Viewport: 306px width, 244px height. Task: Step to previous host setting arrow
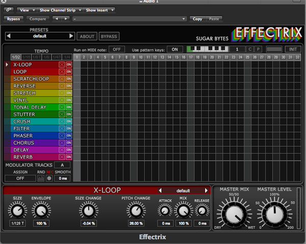pyautogui.click(x=57, y=19)
